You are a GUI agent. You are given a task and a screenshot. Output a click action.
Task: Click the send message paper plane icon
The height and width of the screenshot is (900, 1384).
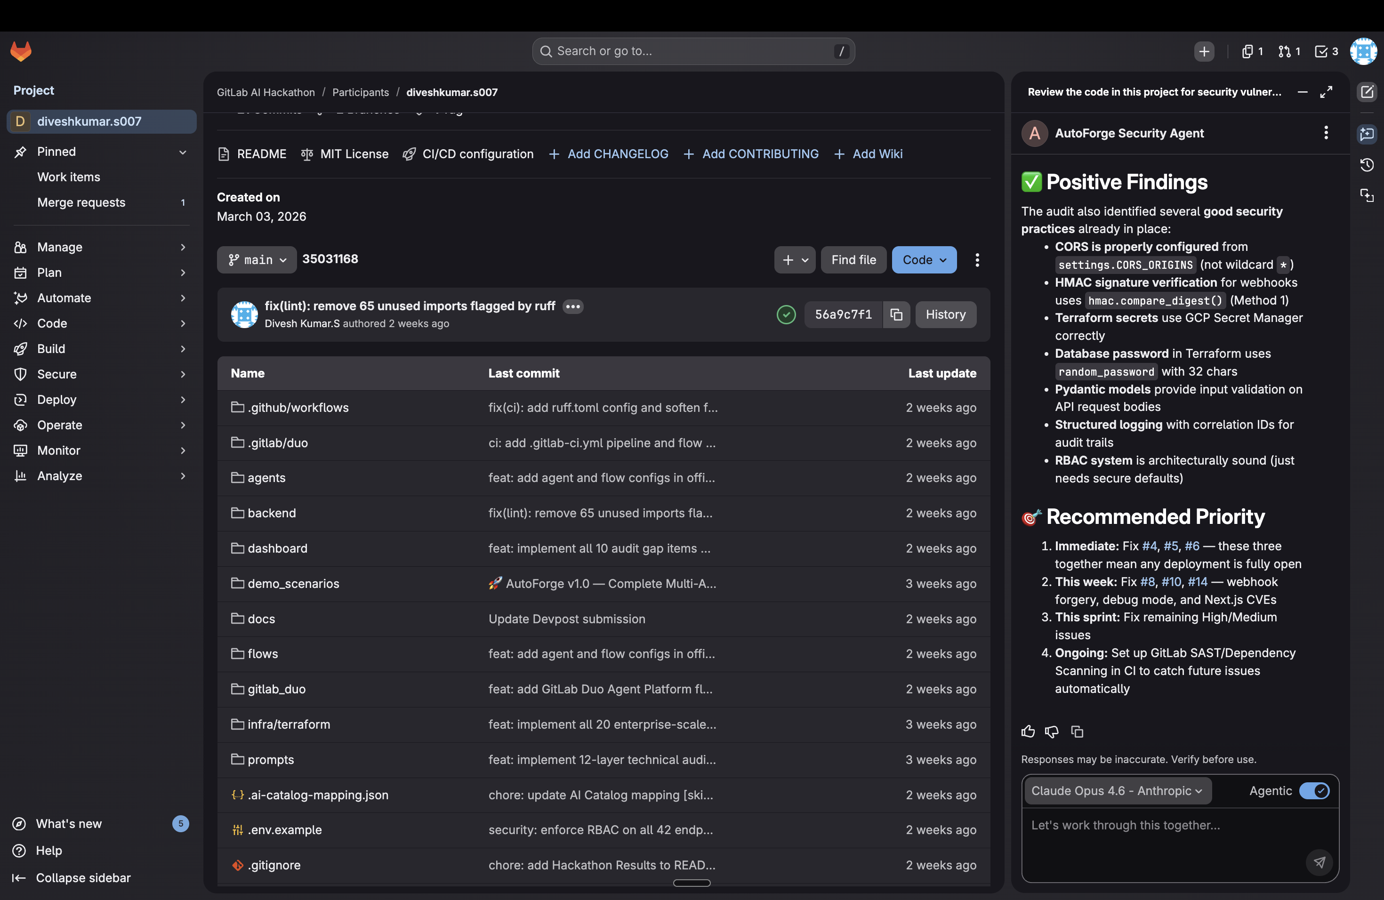pos(1319,862)
